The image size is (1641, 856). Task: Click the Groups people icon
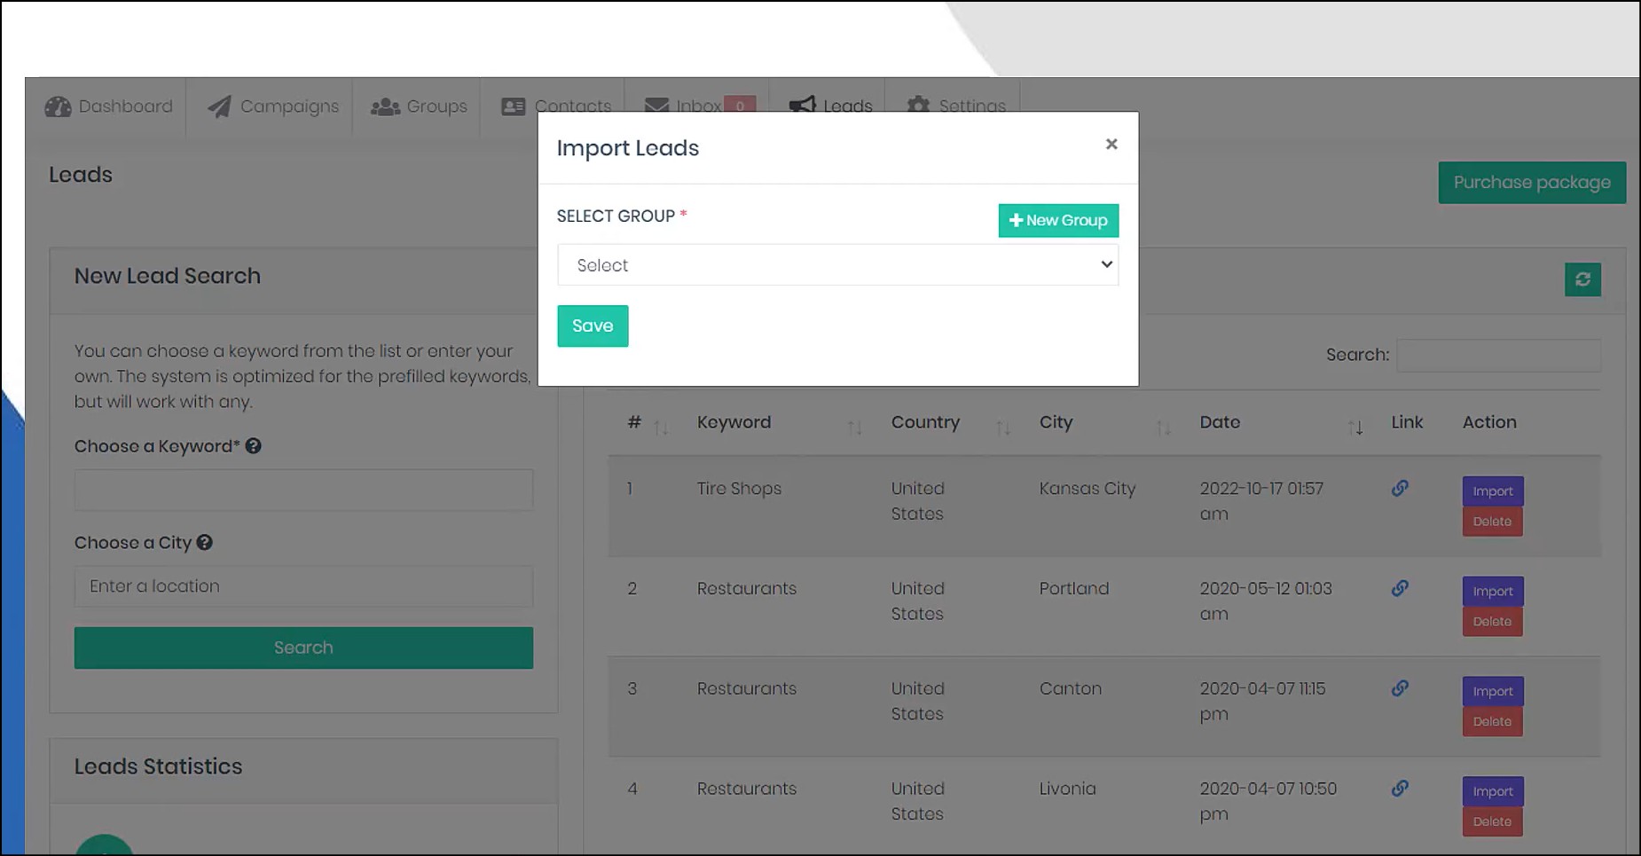click(385, 107)
